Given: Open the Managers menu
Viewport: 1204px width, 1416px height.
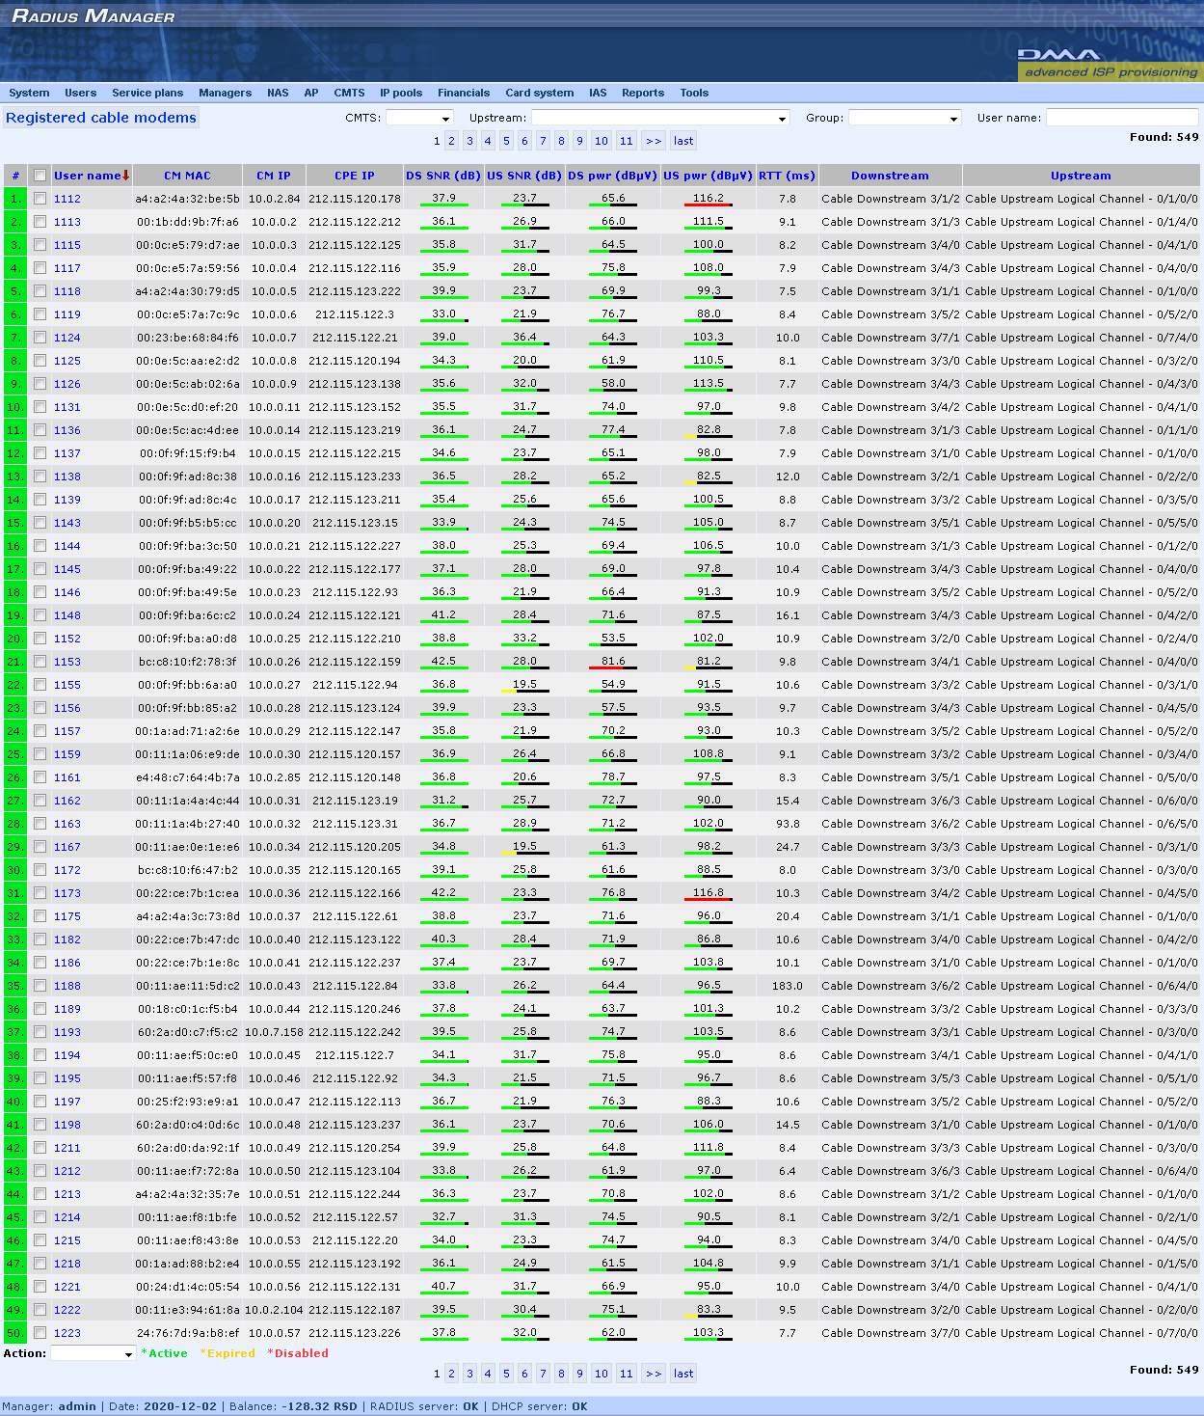Looking at the screenshot, I should pyautogui.click(x=225, y=93).
